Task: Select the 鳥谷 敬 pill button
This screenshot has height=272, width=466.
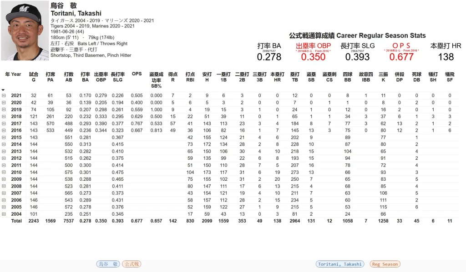Action: pyautogui.click(x=108, y=264)
